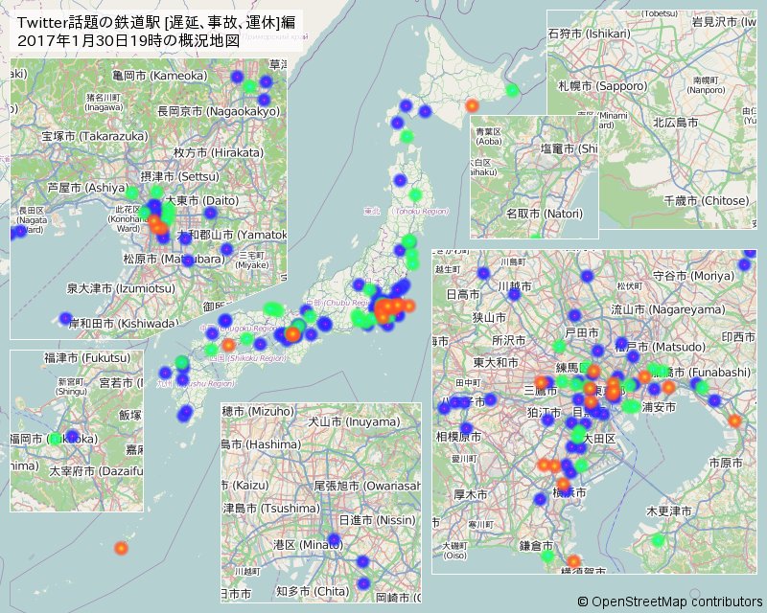
Task: Click the 新宮町 (Shingu) label
Action: coord(71,387)
